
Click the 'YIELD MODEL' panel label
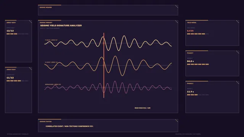tap(192, 22)
